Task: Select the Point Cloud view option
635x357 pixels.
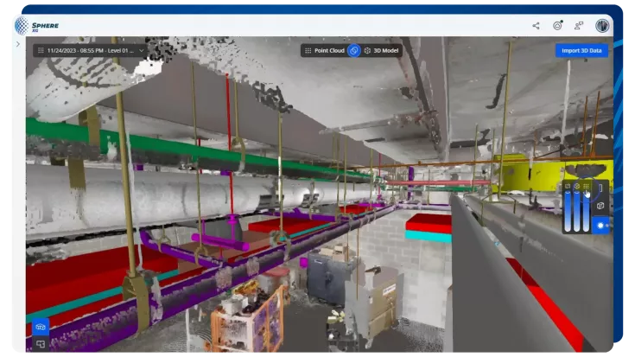Action: coord(324,51)
